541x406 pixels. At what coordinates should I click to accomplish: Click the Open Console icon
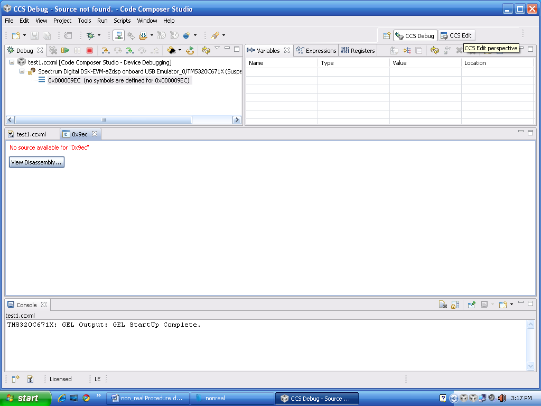503,304
